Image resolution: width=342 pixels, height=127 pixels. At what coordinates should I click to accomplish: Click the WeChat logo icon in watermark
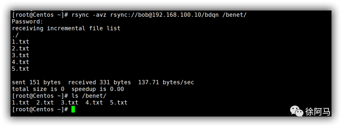[296, 112]
